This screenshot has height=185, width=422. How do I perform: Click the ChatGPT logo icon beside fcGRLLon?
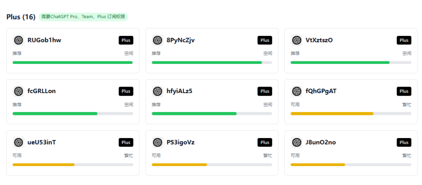(x=18, y=91)
